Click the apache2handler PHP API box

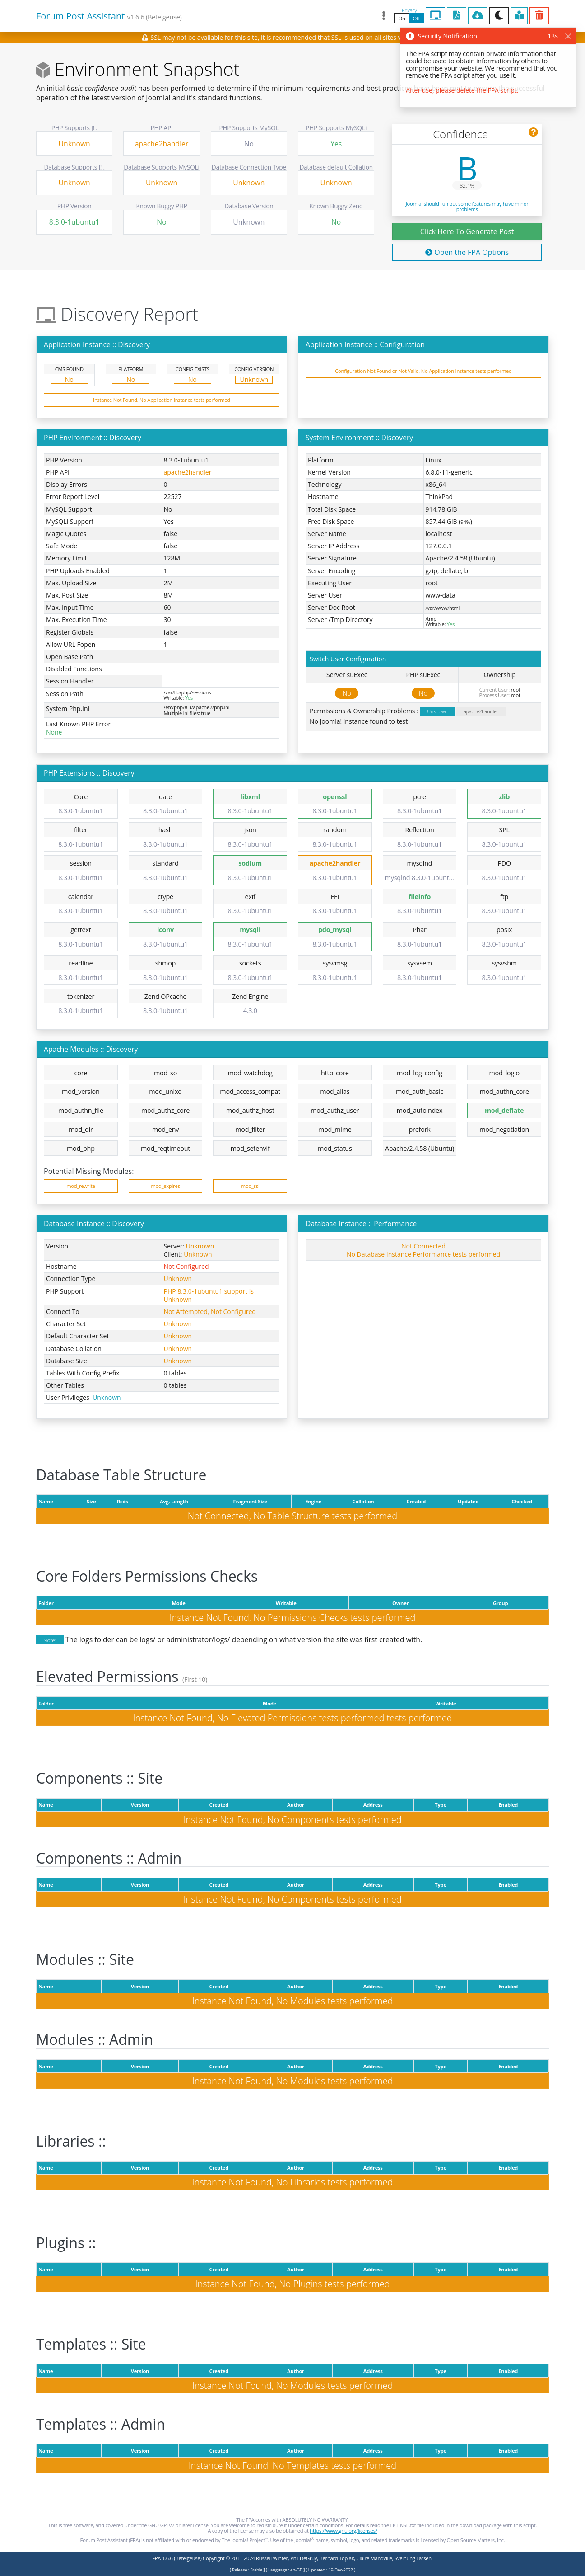coord(161,144)
